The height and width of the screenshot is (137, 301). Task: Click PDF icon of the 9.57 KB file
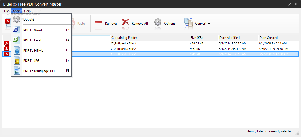point(7,49)
